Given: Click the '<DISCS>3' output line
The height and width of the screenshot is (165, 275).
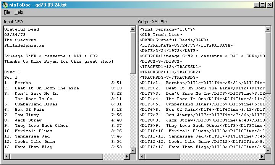Looking at the screenshot, I should (161, 61).
